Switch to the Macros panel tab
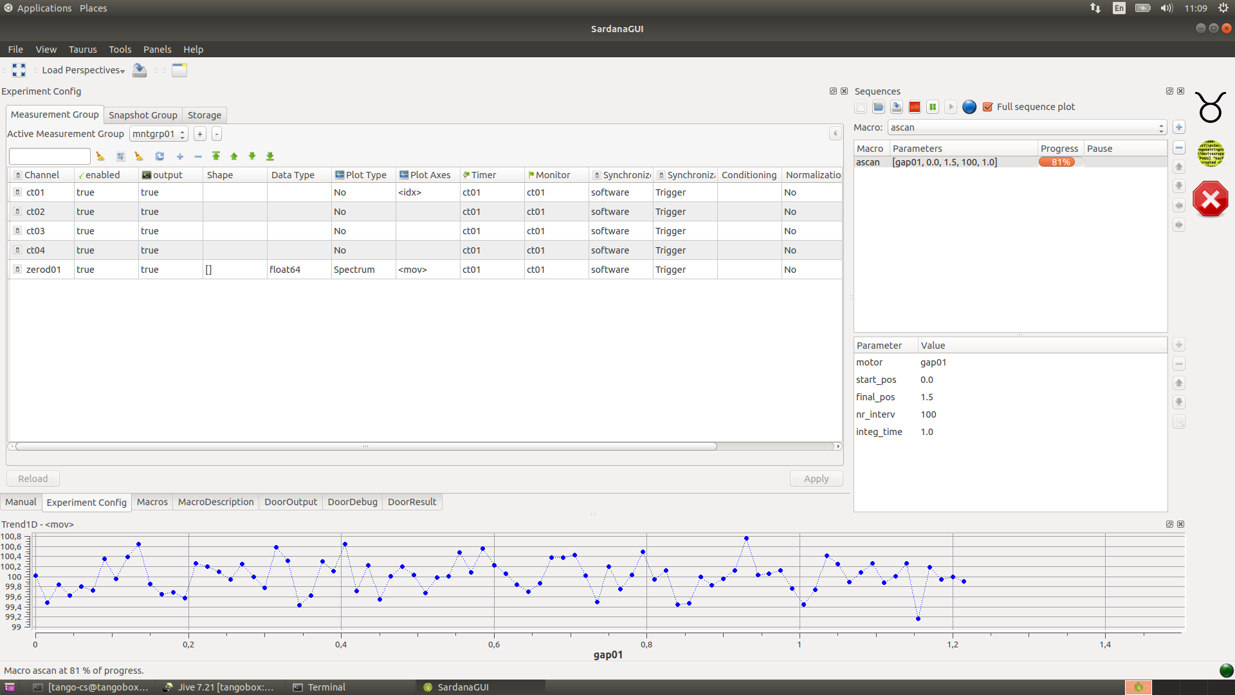The image size is (1235, 695). coord(152,502)
